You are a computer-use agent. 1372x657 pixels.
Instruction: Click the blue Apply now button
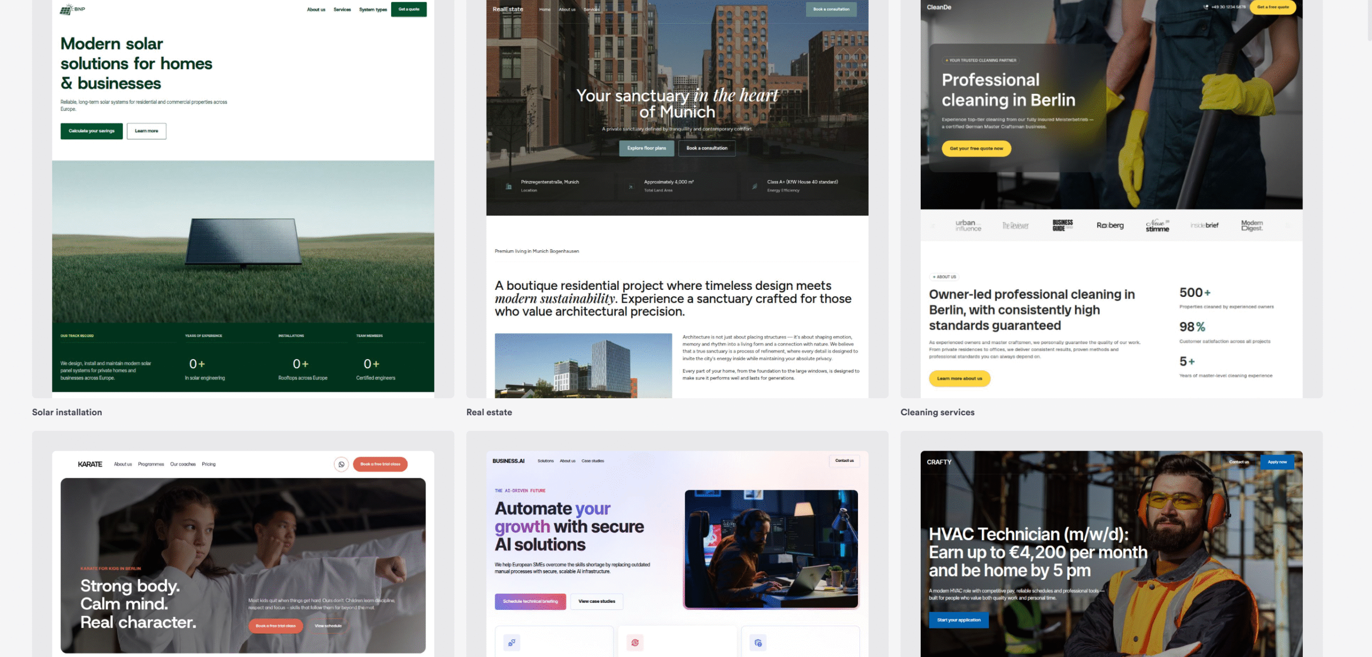click(x=1277, y=462)
